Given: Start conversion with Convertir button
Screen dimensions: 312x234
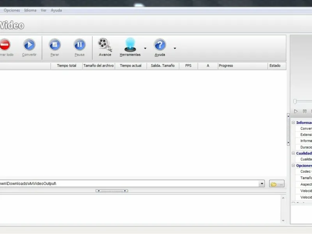Looking at the screenshot, I should 29,48.
